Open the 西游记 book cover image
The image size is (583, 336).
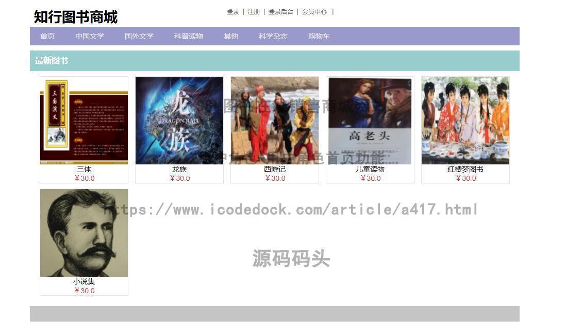(x=275, y=121)
